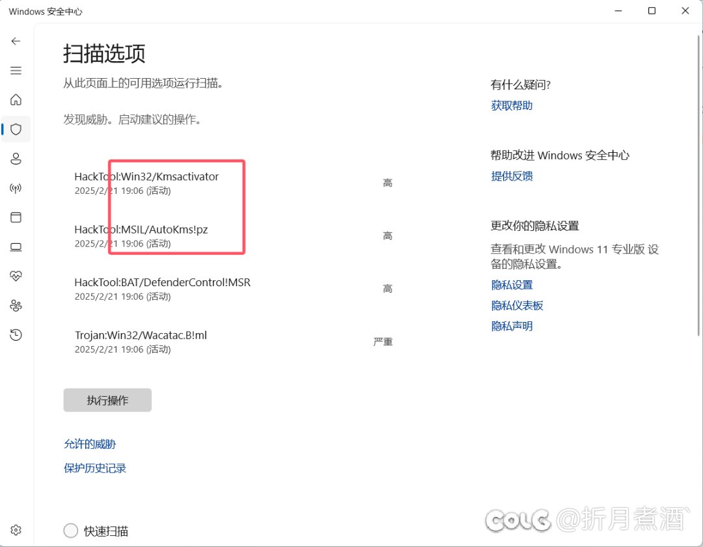
Task: Open Device performance & health heart icon
Action: pyautogui.click(x=16, y=276)
